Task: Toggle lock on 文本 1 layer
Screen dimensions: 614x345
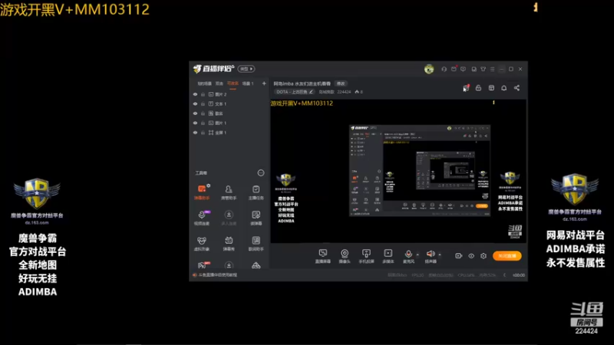Action: [203, 104]
